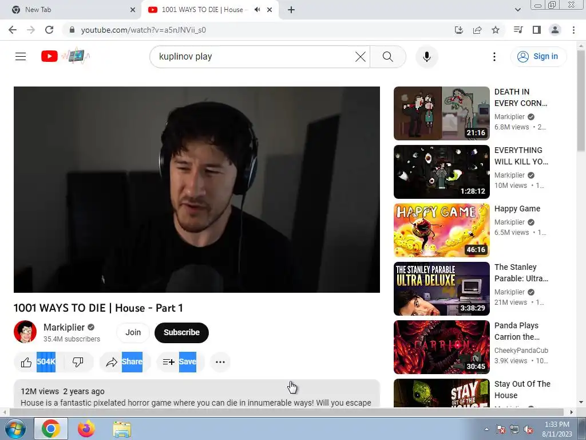Subscribe to Markiplier
586x440 pixels.
181,332
